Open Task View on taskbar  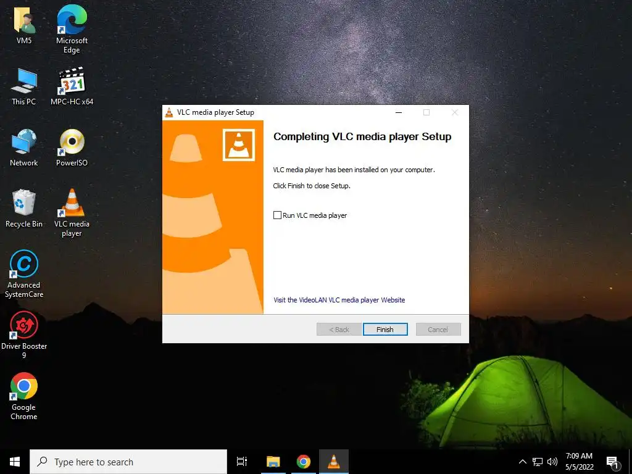coord(242,462)
